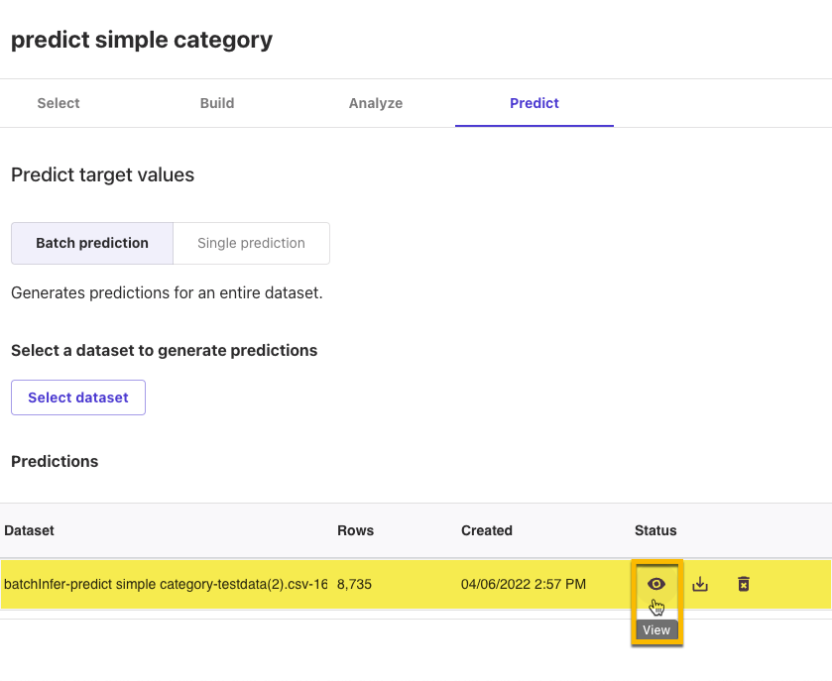
Task: Click the Predictions section heading
Action: (x=55, y=461)
